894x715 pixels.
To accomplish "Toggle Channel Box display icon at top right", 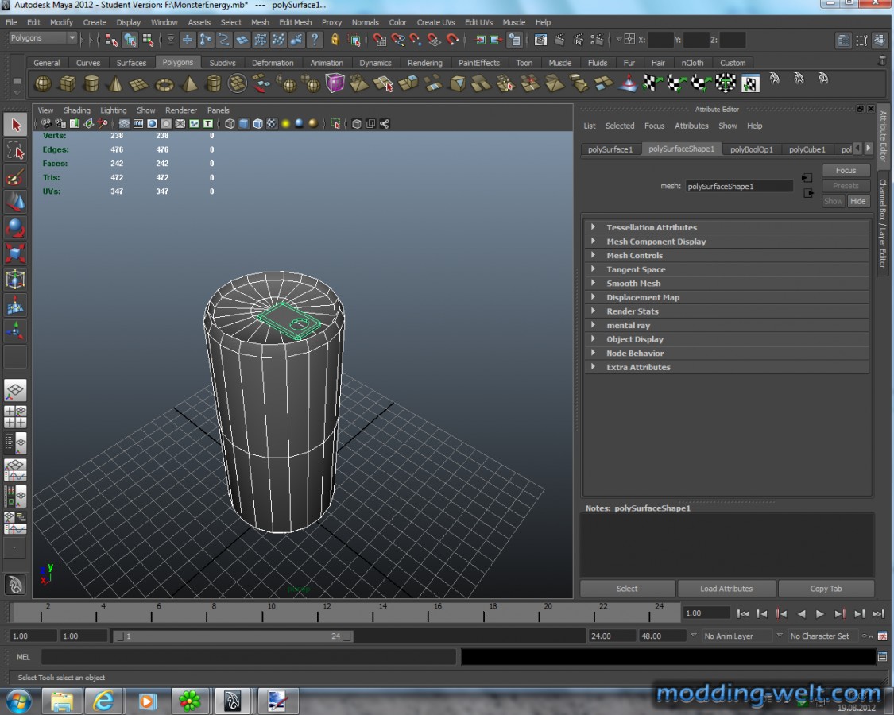I will coord(880,40).
